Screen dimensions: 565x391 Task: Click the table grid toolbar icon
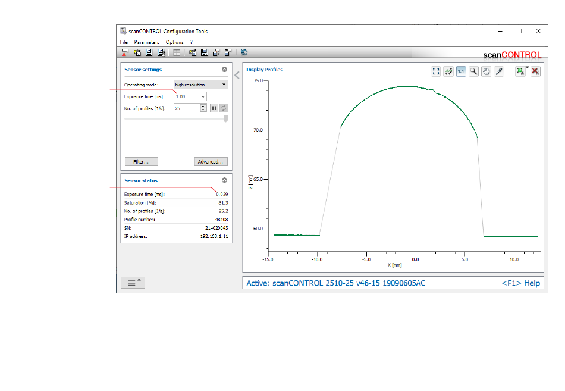click(177, 52)
